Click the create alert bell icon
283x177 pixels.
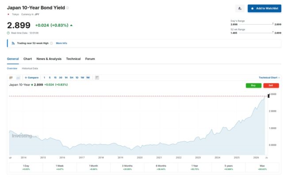coord(240,8)
